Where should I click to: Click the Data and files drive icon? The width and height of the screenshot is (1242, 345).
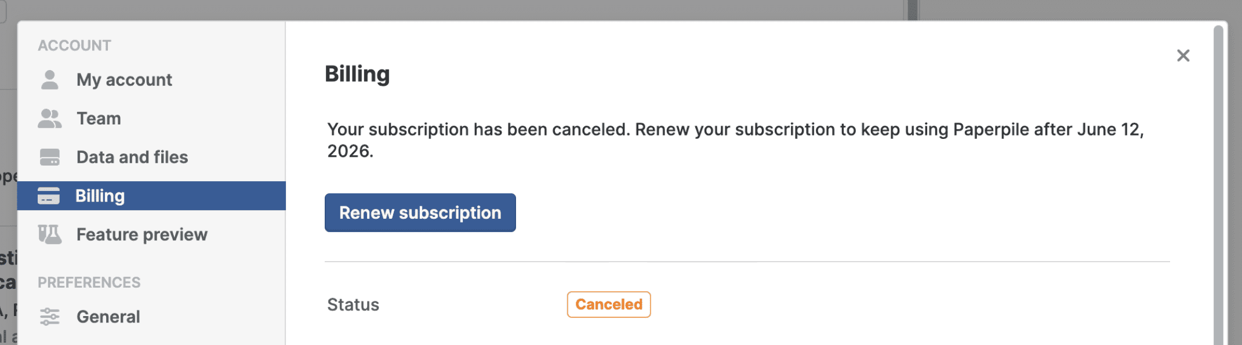click(x=50, y=157)
